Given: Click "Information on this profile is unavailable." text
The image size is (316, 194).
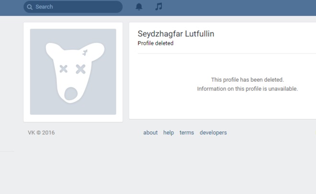Looking at the screenshot, I should (248, 89).
